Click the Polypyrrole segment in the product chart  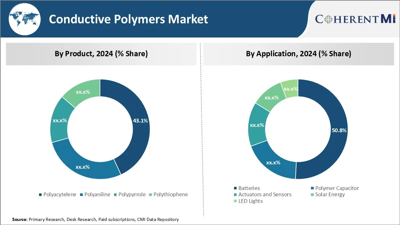pyautogui.click(x=59, y=120)
